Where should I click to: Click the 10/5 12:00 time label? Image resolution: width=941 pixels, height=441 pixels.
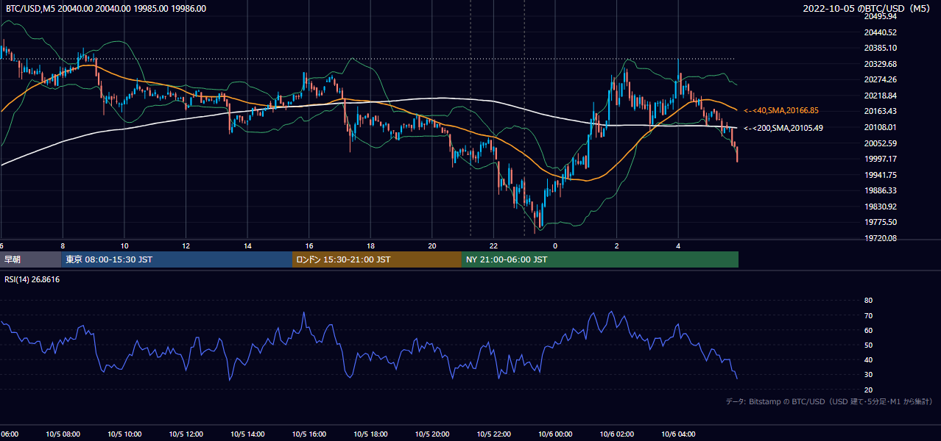[186, 434]
